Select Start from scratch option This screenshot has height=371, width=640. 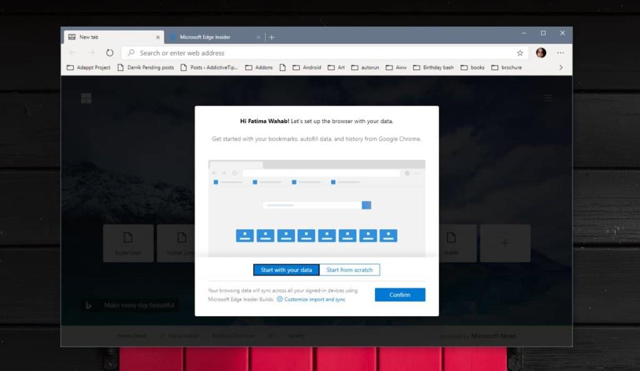(x=351, y=269)
